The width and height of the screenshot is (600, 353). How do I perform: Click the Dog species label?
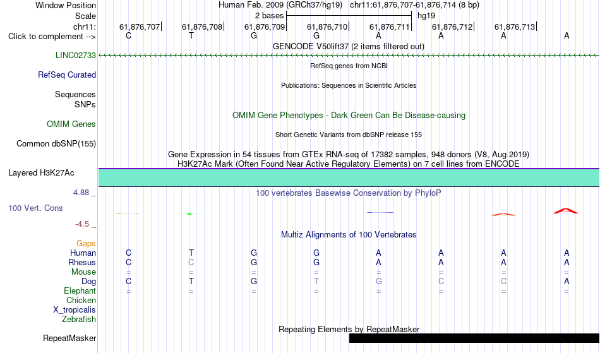(89, 282)
